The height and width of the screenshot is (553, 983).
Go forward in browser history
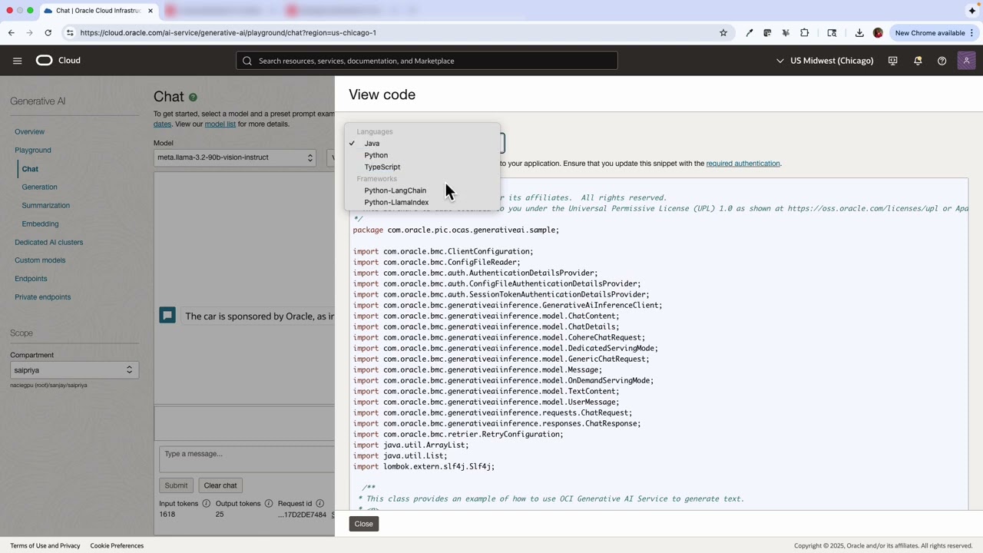29,33
